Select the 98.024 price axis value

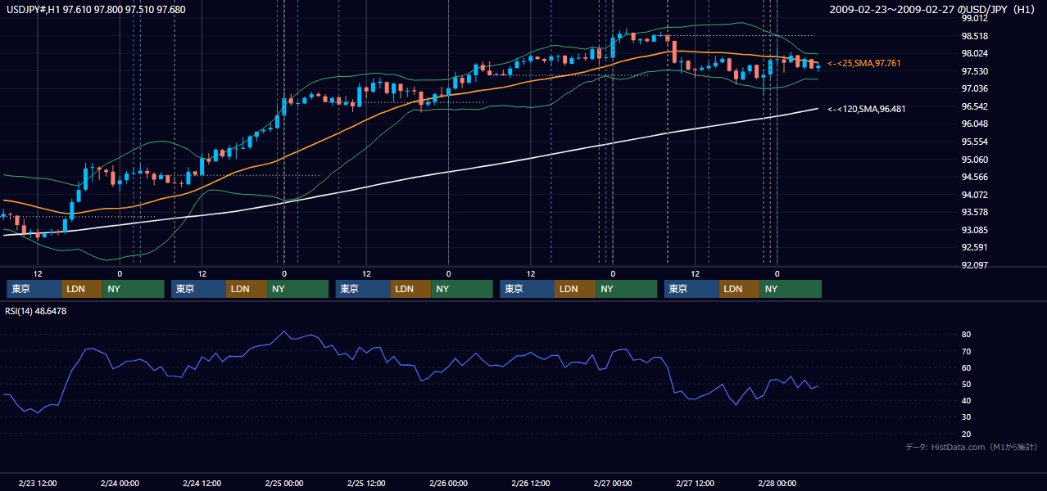pyautogui.click(x=975, y=53)
